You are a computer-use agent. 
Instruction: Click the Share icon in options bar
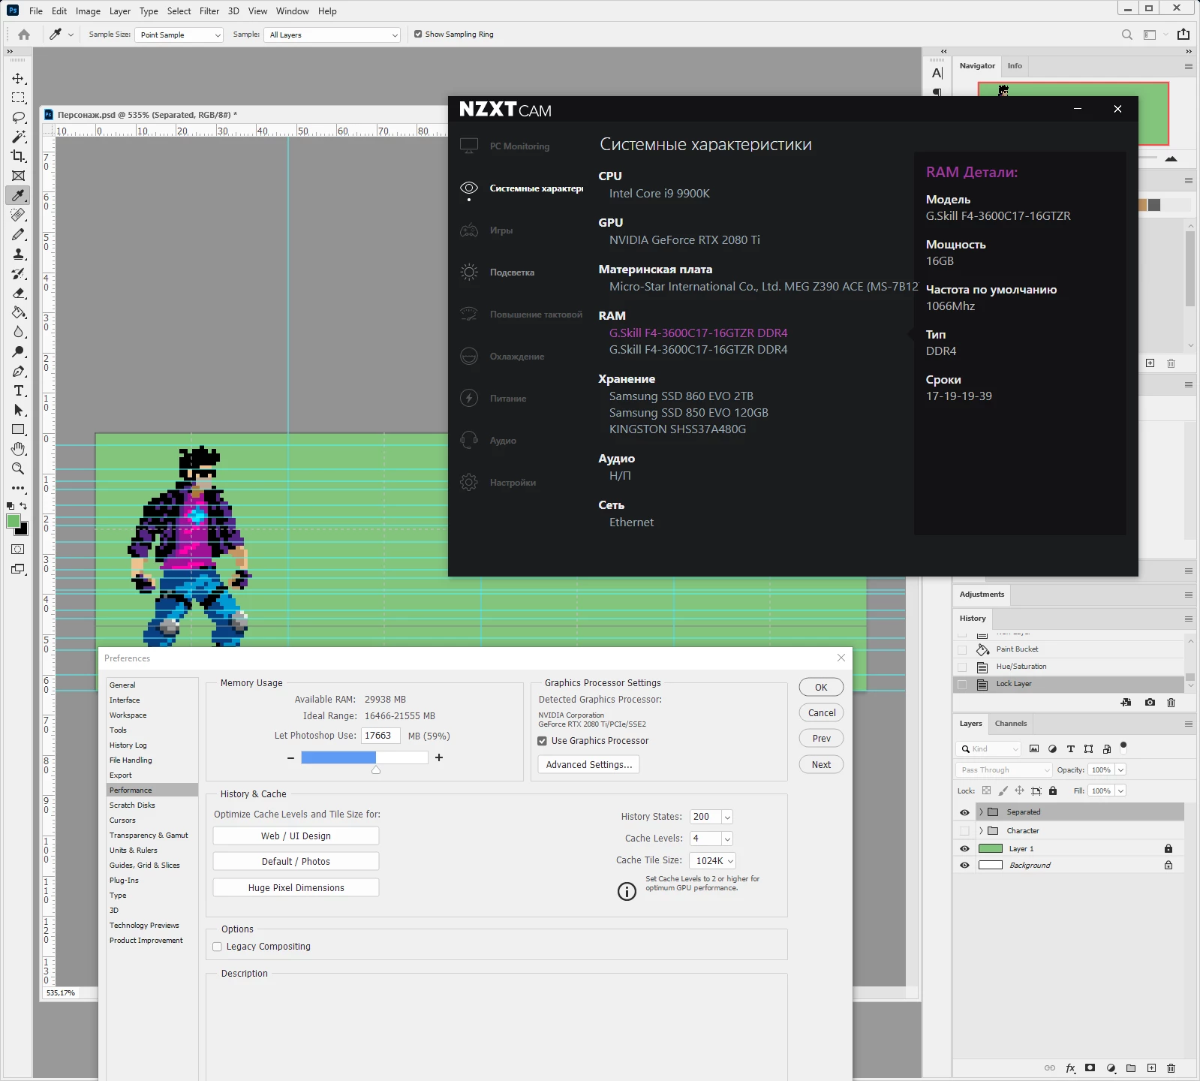tap(1183, 35)
